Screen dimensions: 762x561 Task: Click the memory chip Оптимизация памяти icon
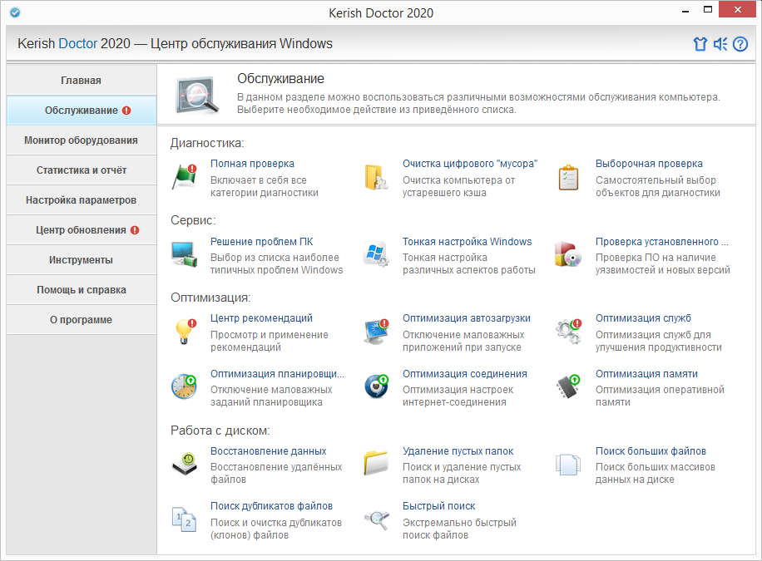[568, 386]
